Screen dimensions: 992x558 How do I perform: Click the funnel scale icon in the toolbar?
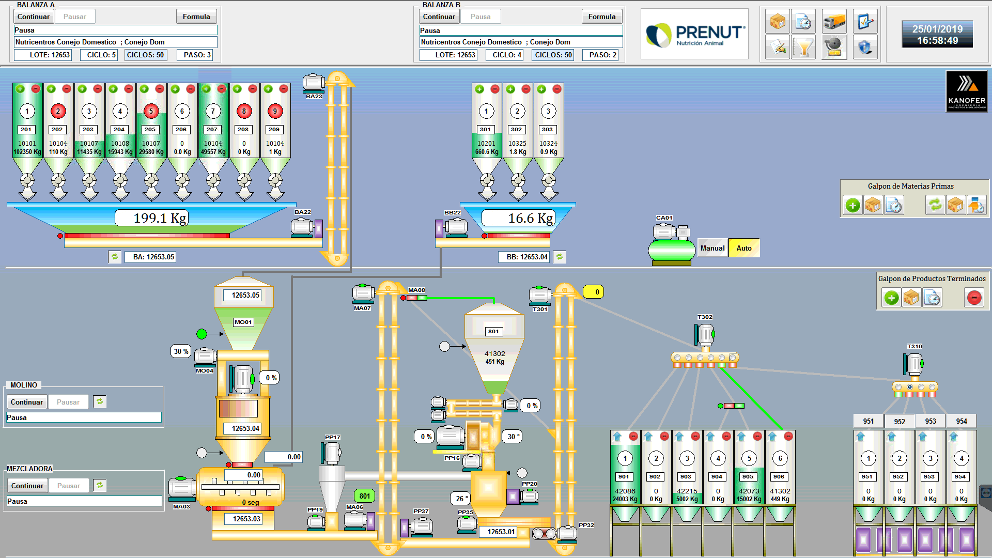[804, 48]
